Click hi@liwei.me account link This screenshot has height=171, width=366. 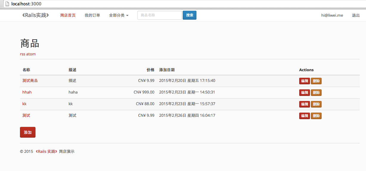332,15
